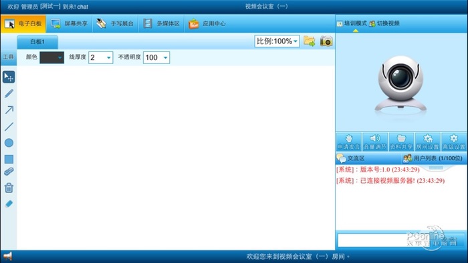The image size is (468, 263).
Task: Click the trash bin clear tool
Action: coord(9,188)
